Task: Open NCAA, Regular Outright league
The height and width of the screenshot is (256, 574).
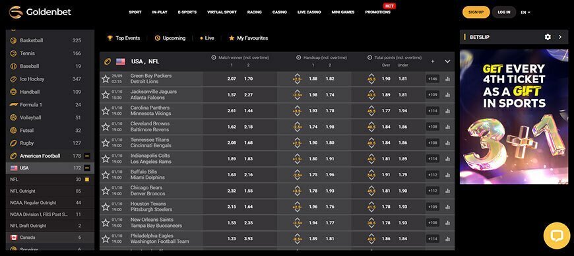Action: 49,203
